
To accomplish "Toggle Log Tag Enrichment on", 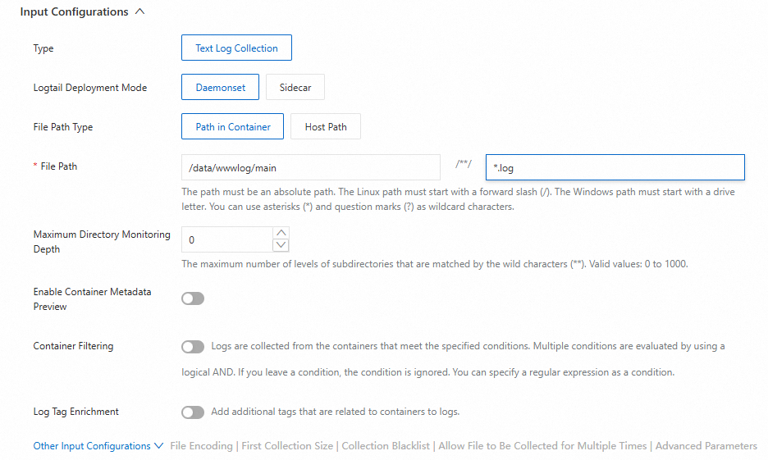I will point(193,412).
